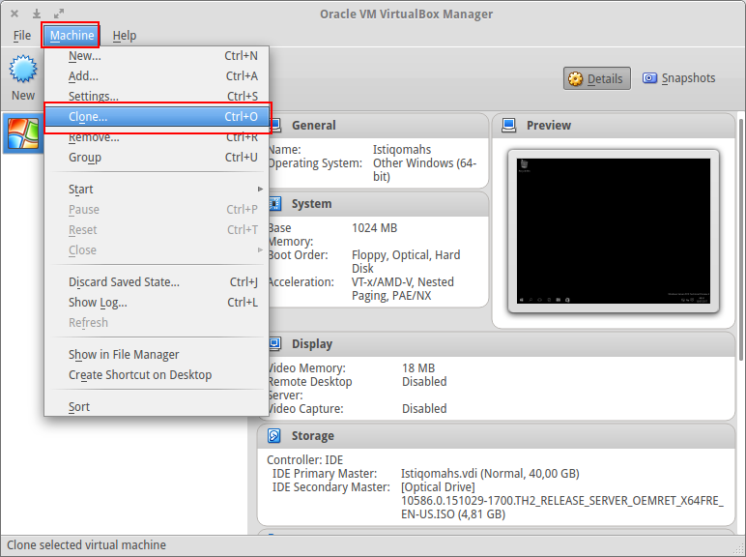Select Clone... in the Machine menu
Image resolution: width=746 pixels, height=557 pixels.
click(x=157, y=117)
